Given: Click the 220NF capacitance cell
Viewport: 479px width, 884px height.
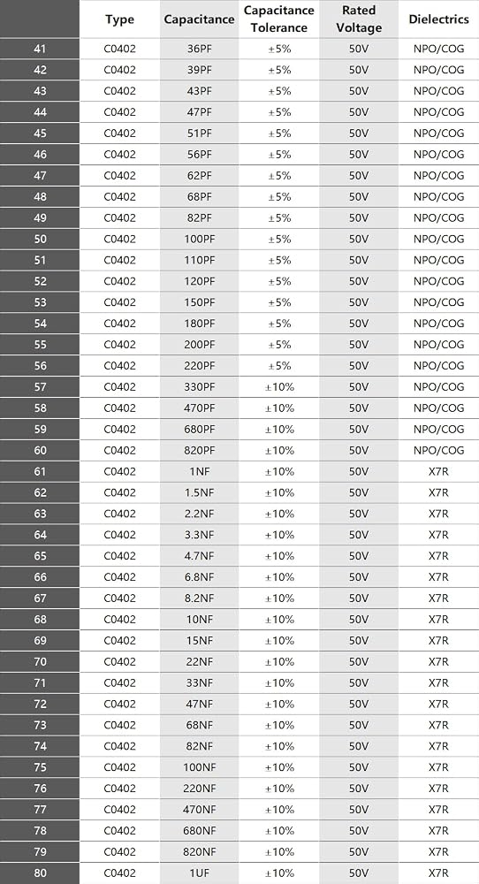Looking at the screenshot, I should tap(200, 789).
